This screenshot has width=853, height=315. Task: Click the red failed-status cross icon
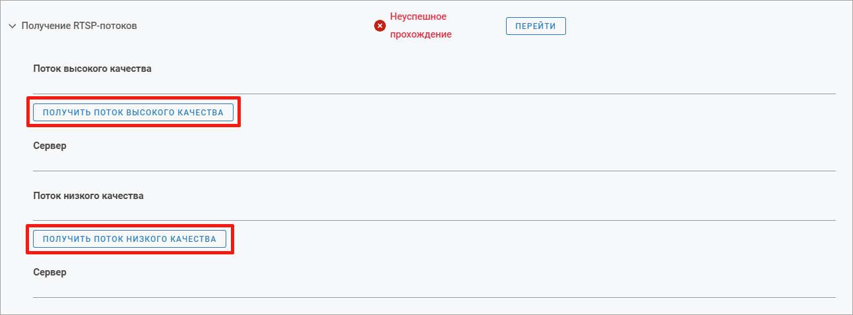[380, 26]
